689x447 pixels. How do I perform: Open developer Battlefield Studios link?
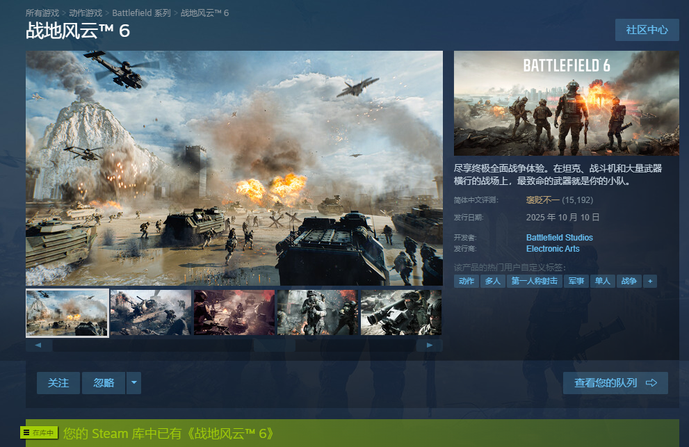[560, 238]
